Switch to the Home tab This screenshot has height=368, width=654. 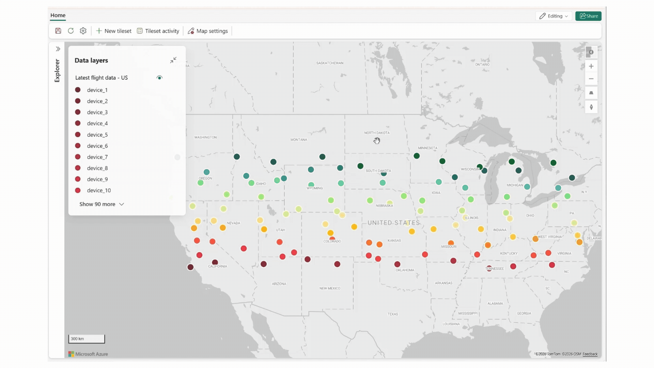click(x=58, y=15)
